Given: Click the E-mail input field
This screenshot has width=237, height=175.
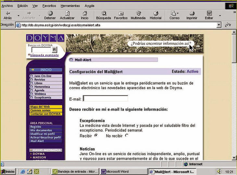Looking at the screenshot, I should [x=106, y=99].
